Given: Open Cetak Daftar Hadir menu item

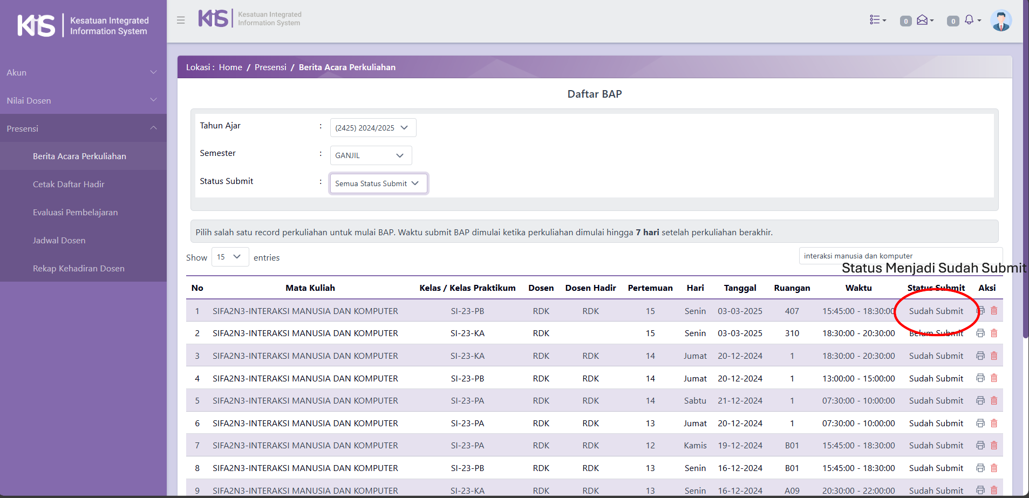Looking at the screenshot, I should tap(69, 185).
